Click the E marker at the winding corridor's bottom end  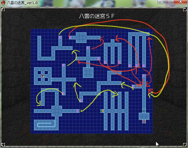(81, 101)
